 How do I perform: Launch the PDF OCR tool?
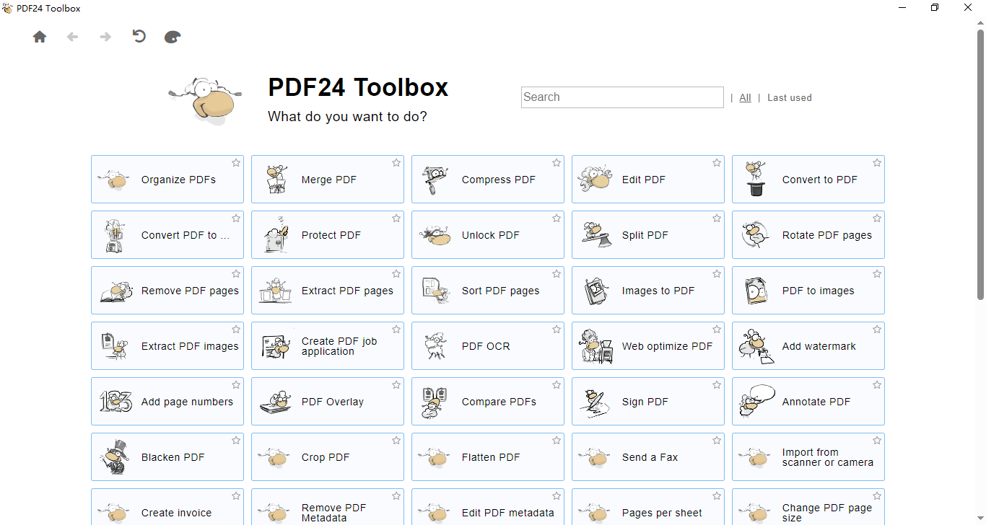point(488,346)
